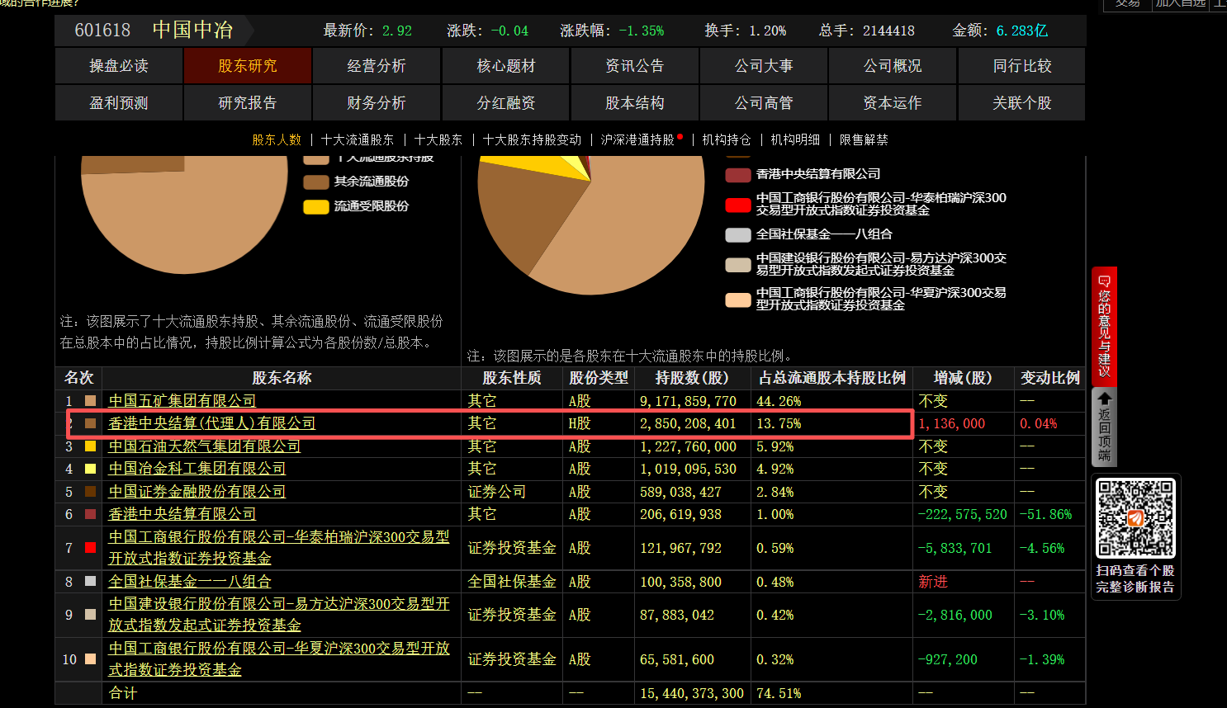
Task: Click row 7 red marker in shareholder table
Action: pos(91,548)
